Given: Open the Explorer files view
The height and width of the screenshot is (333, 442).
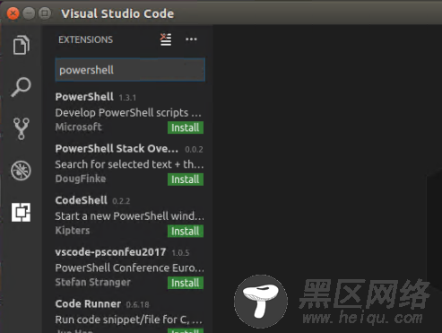Looking at the screenshot, I should [21, 45].
